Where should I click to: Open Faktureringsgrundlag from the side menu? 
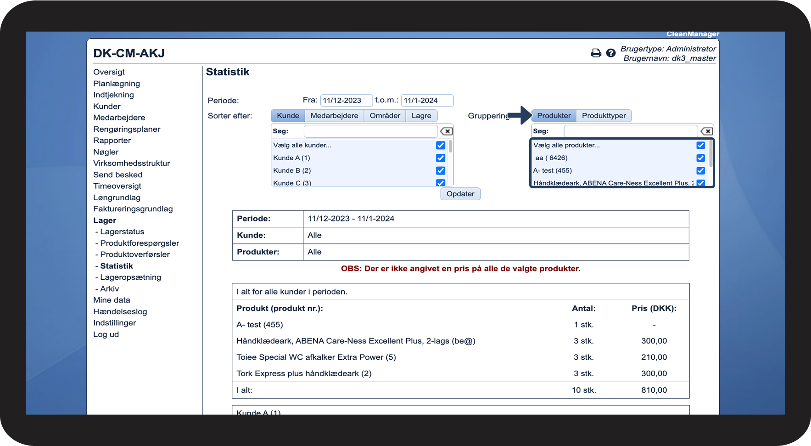[133, 209]
